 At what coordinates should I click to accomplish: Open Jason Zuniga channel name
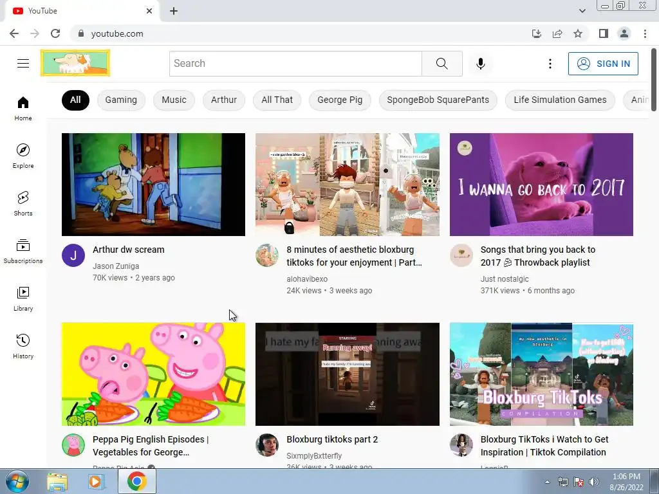point(116,266)
